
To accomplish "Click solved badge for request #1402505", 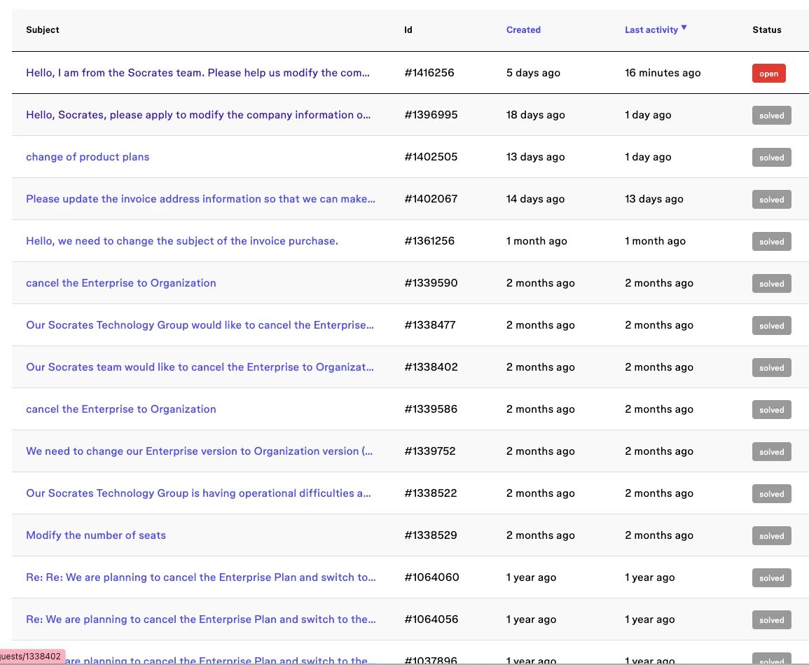I will click(771, 158).
